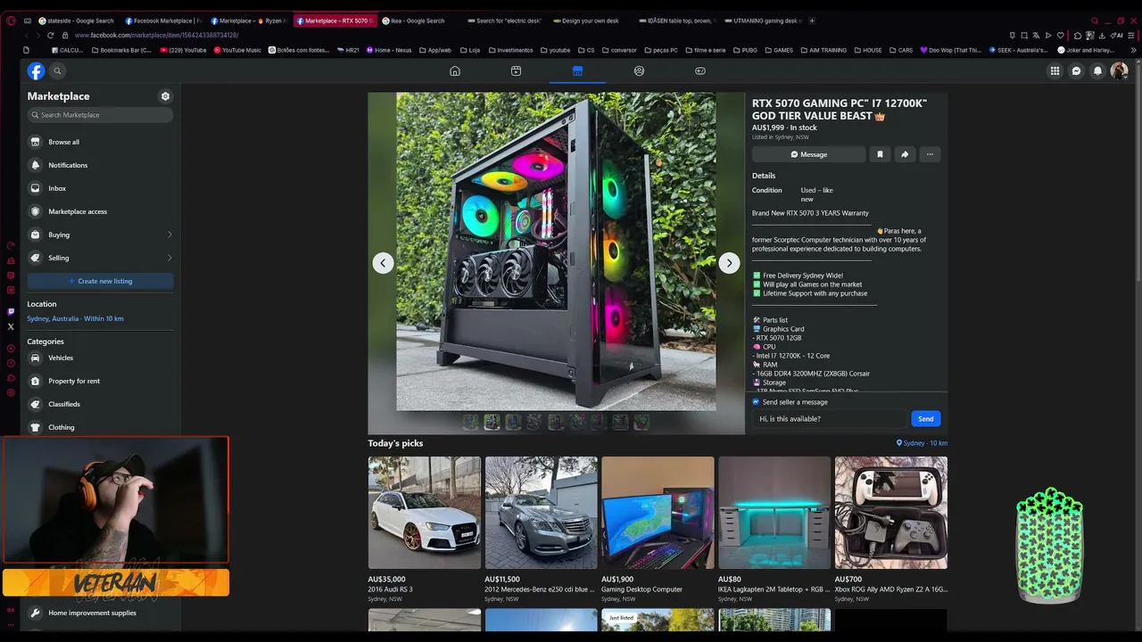Open the Home improvement supplies category
The height and width of the screenshot is (642, 1142).
coord(100,613)
